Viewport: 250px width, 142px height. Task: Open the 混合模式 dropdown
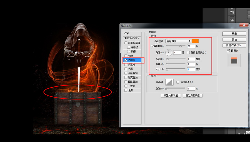[x=178, y=41]
